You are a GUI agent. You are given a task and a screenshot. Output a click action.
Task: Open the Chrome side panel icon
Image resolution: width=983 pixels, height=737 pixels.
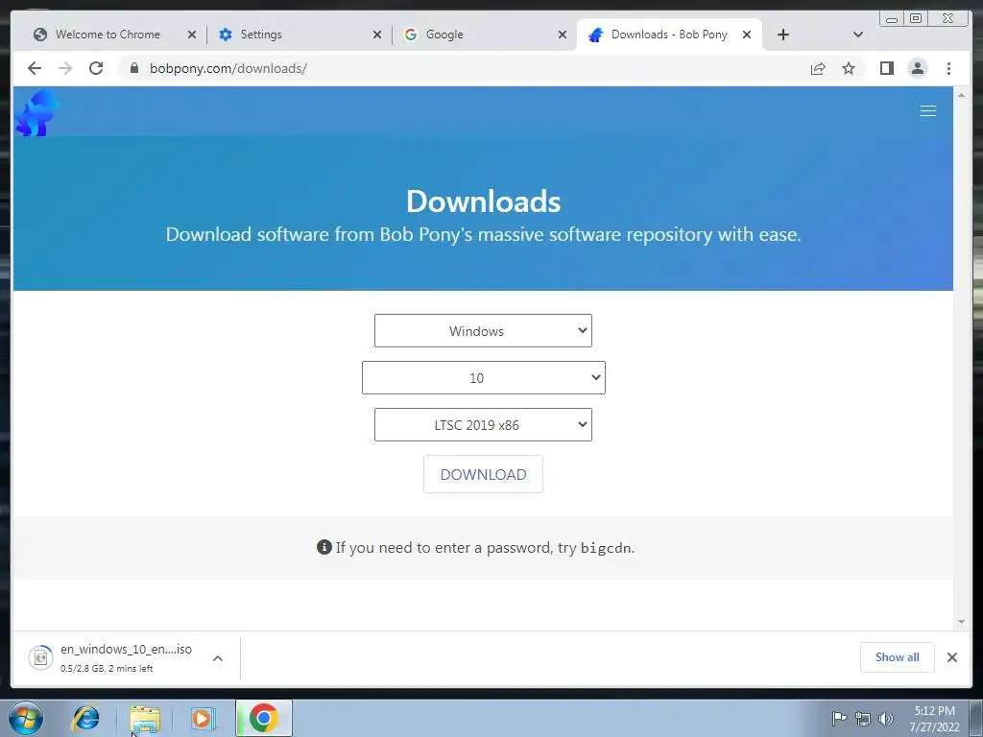click(x=886, y=68)
